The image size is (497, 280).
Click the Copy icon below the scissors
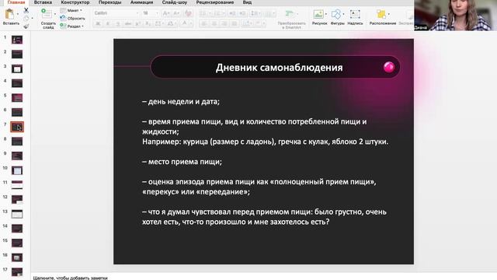[x=26, y=18]
